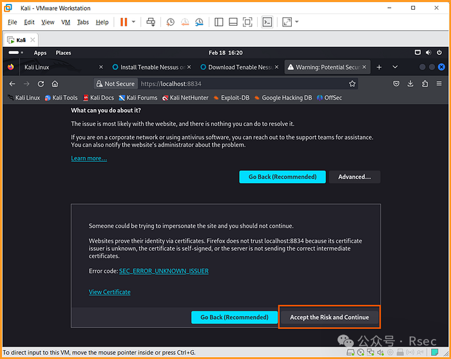Open the VM menu in VMware
451x359 pixels.
coord(66,22)
